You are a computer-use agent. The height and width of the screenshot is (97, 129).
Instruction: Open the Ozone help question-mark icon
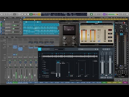pos(109,49)
